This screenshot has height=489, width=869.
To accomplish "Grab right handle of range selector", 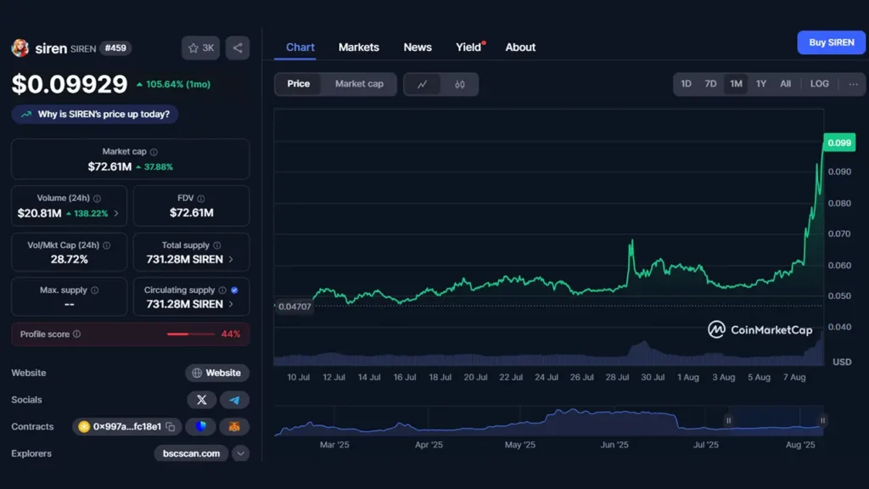I will (822, 421).
